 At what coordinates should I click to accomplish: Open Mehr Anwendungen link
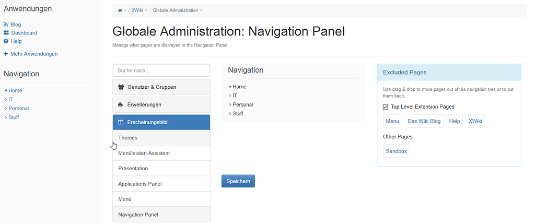tap(34, 54)
